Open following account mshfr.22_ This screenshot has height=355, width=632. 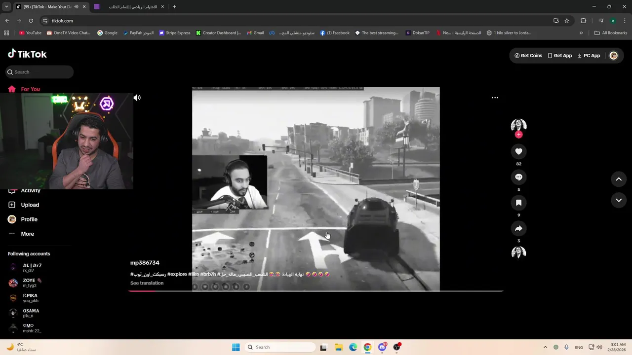click(x=31, y=328)
